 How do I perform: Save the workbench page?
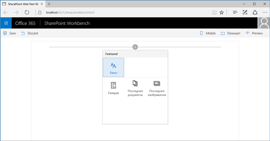point(10,33)
